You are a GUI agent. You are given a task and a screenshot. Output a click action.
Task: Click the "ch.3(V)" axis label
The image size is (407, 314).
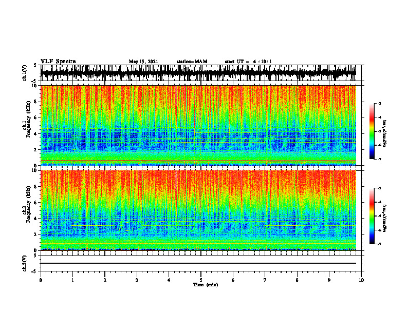pyautogui.click(x=25, y=263)
